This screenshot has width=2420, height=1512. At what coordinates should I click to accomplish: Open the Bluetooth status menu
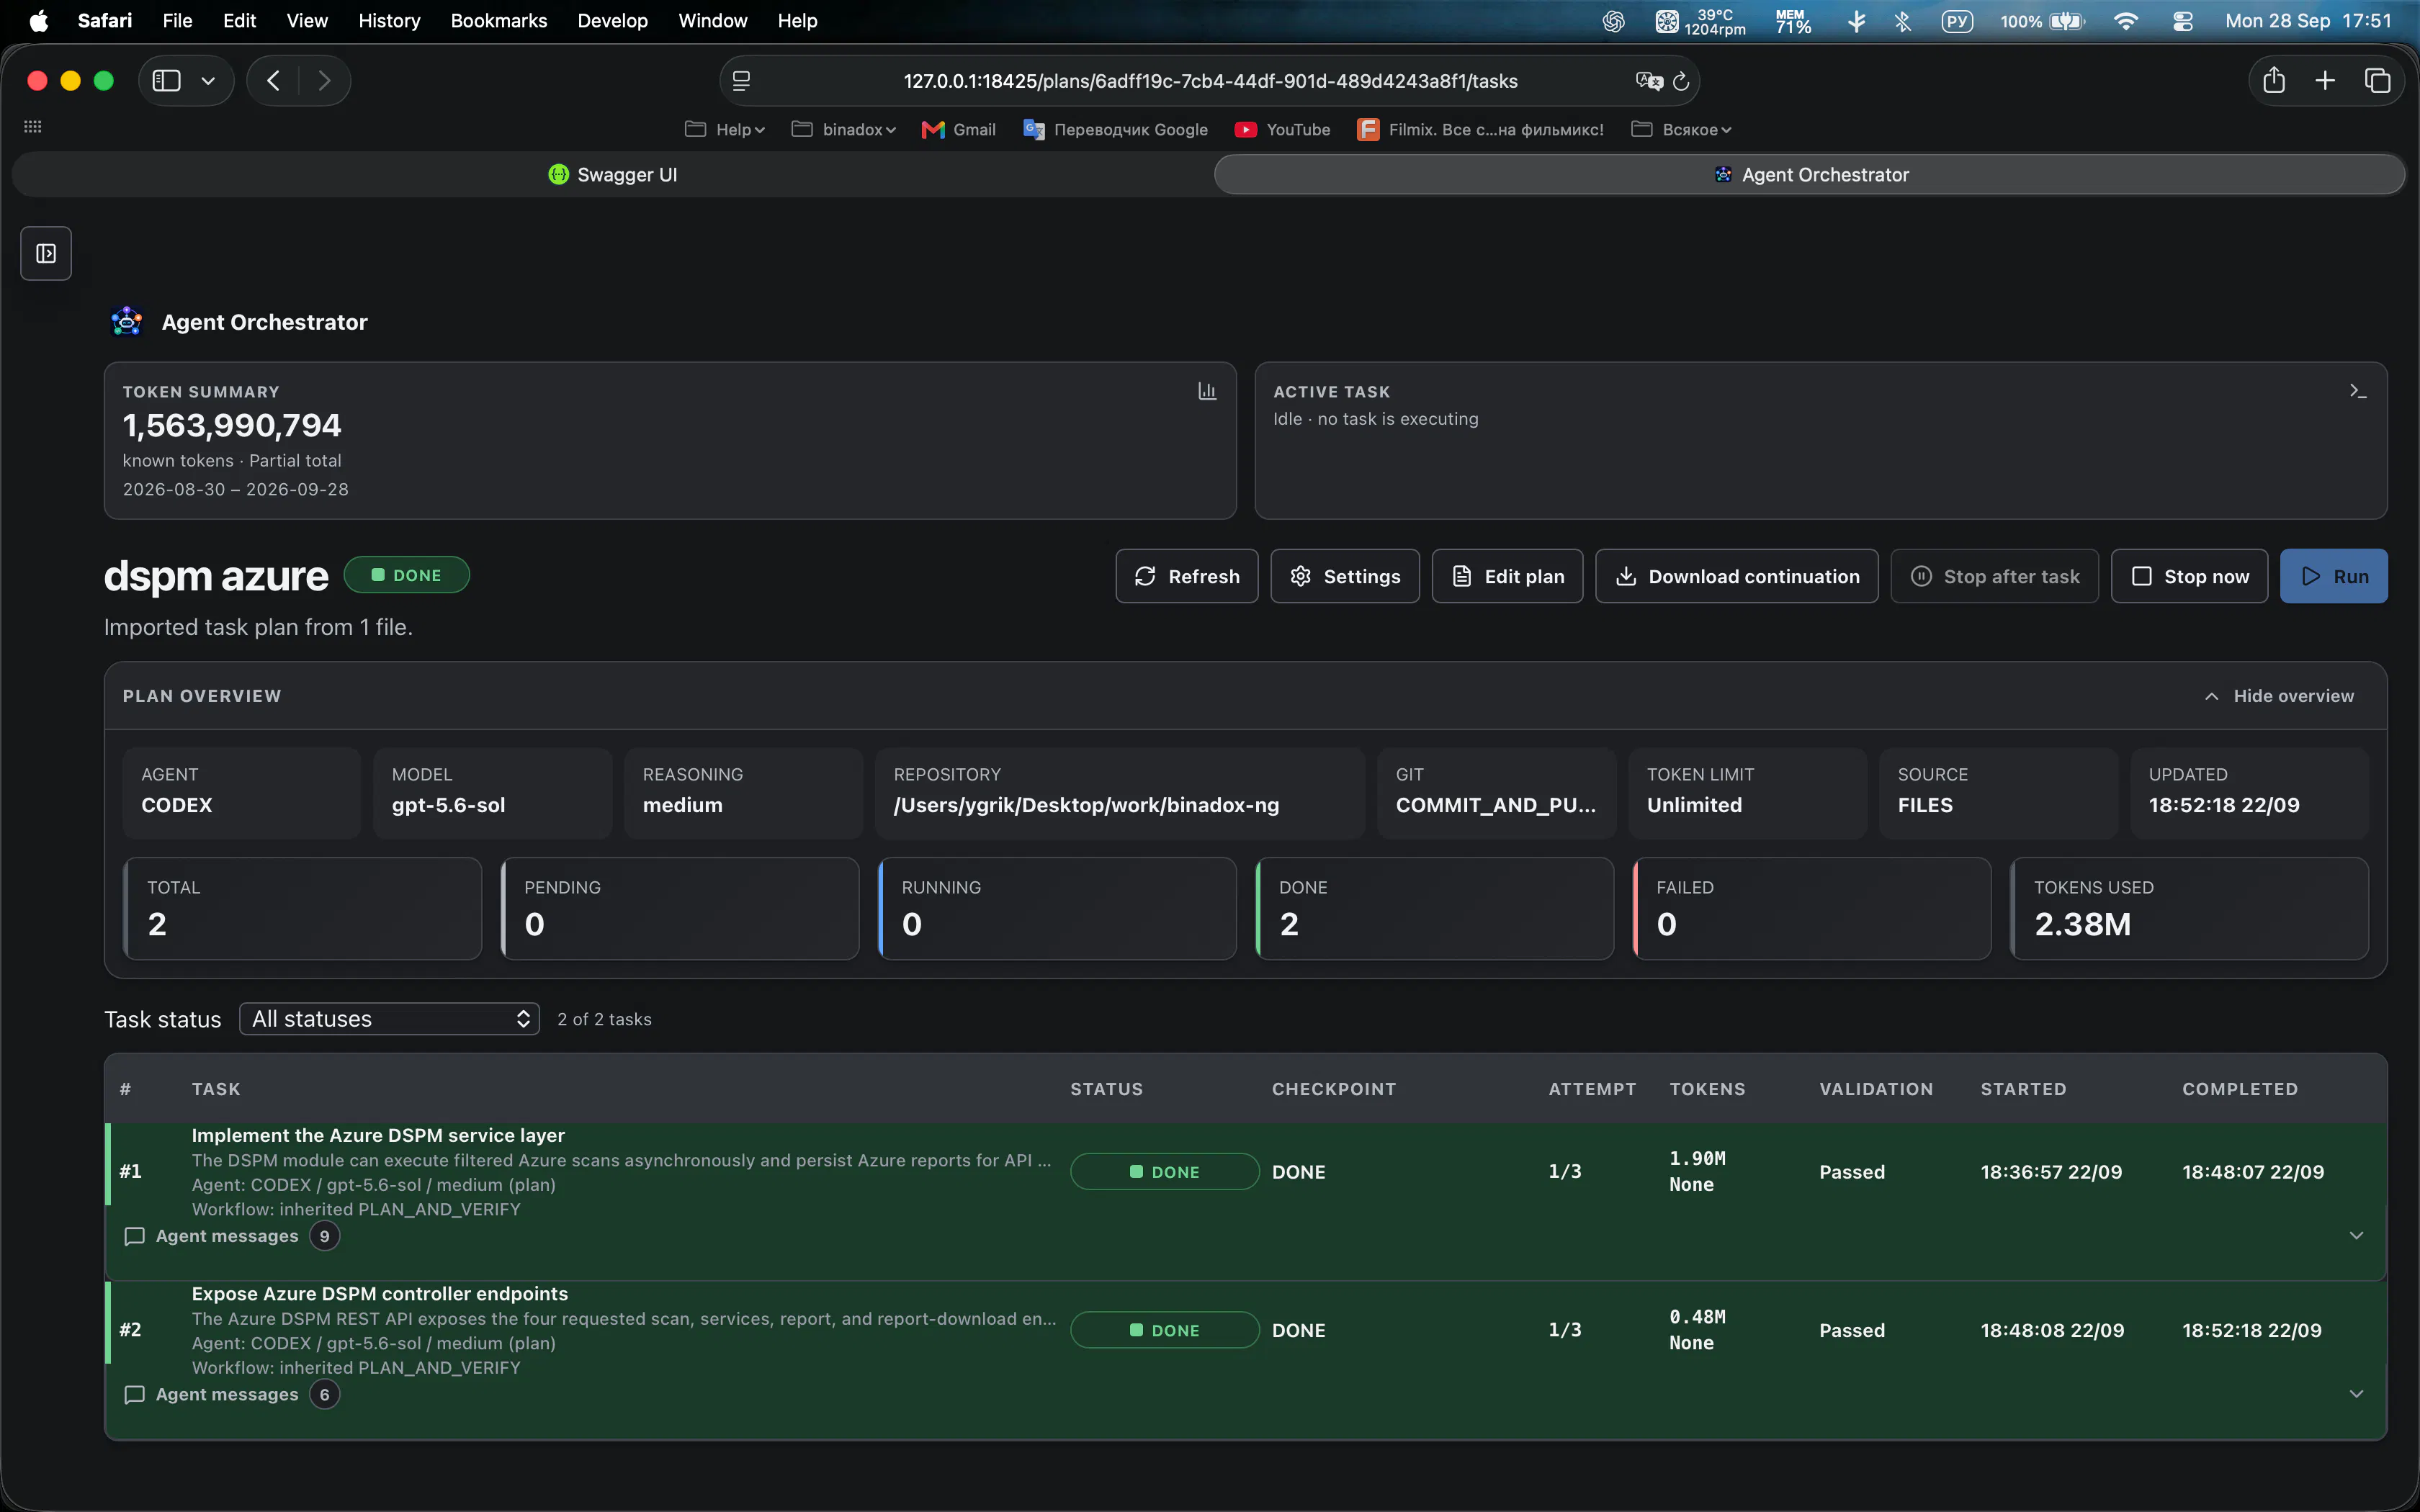pyautogui.click(x=1902, y=21)
